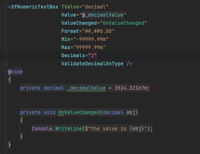
Task: Click the Min value -99999.99m
Action: pyautogui.click(x=91, y=39)
